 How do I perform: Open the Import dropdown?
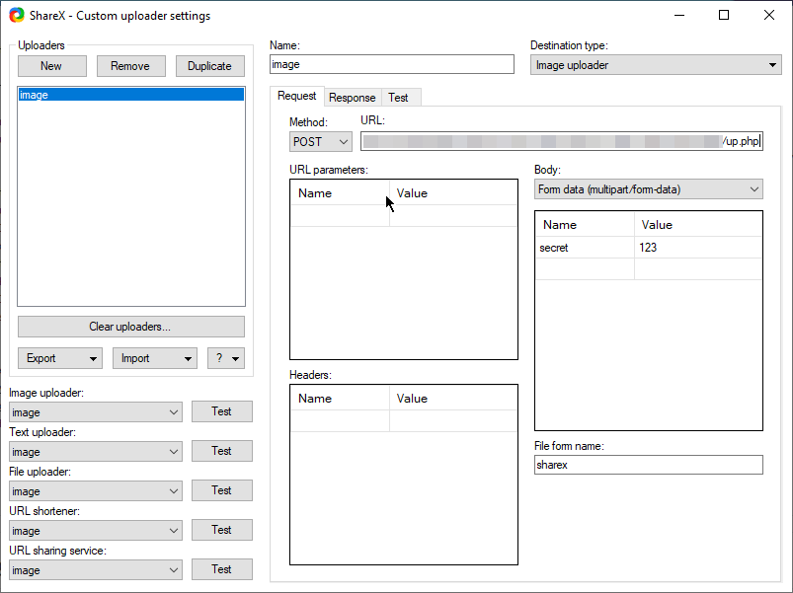click(154, 357)
